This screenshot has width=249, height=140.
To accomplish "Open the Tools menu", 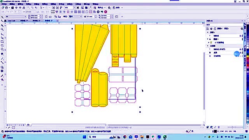I will point(78,4).
